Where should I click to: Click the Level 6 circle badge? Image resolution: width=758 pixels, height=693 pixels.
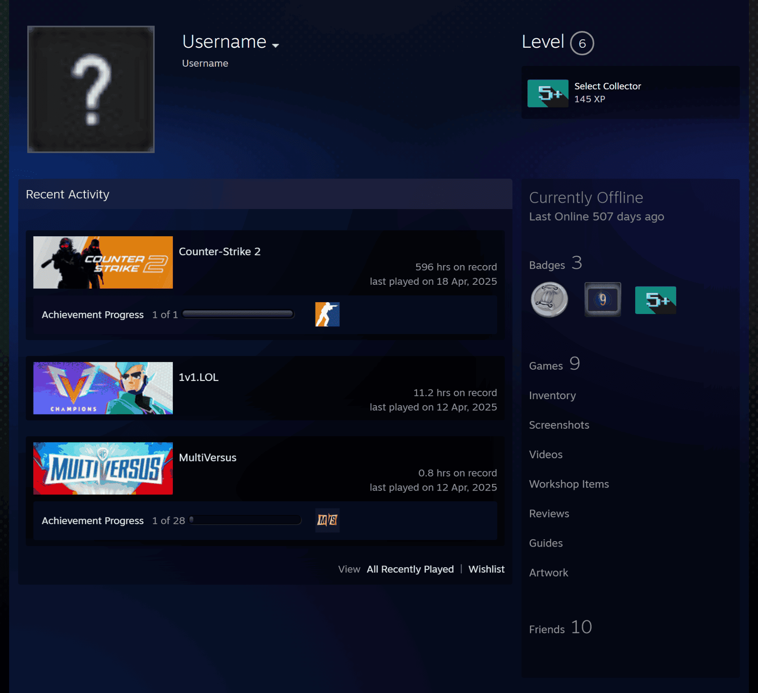tap(582, 43)
